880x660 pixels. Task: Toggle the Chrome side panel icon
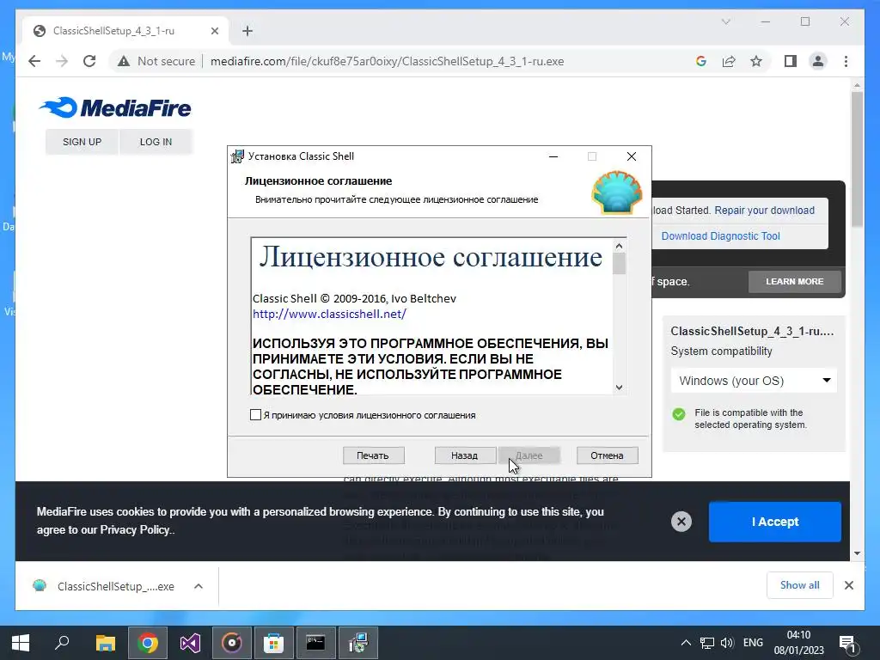tap(791, 61)
